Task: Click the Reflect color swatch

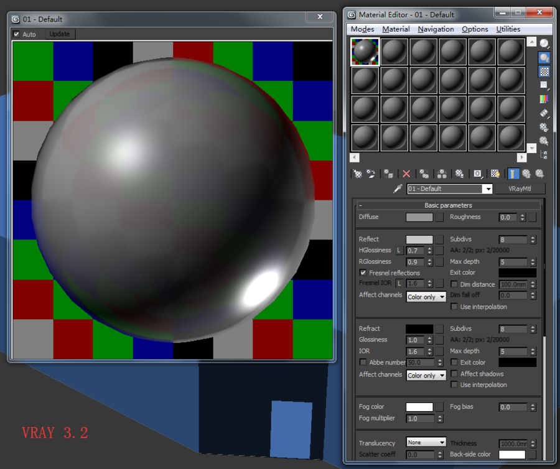Action: click(x=419, y=239)
